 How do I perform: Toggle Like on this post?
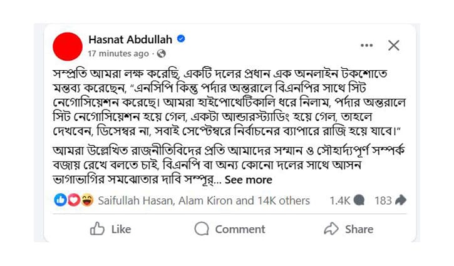(110, 229)
